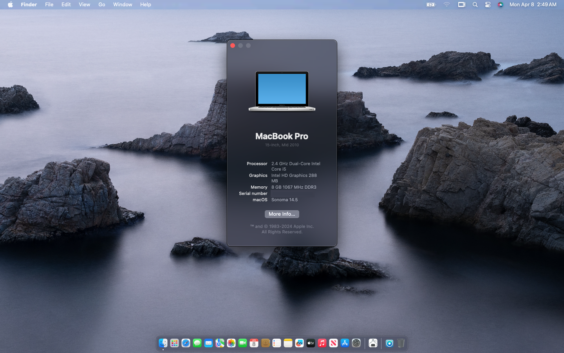Click the 'Sonoma 14.5' macOS version
The height and width of the screenshot is (353, 564).
point(284,200)
